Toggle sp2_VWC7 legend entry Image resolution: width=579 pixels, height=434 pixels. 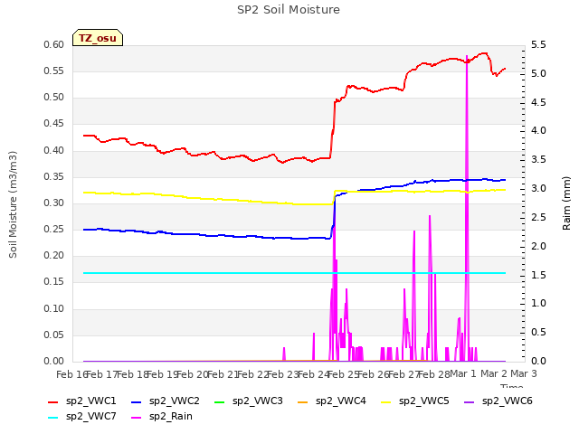[82, 416]
